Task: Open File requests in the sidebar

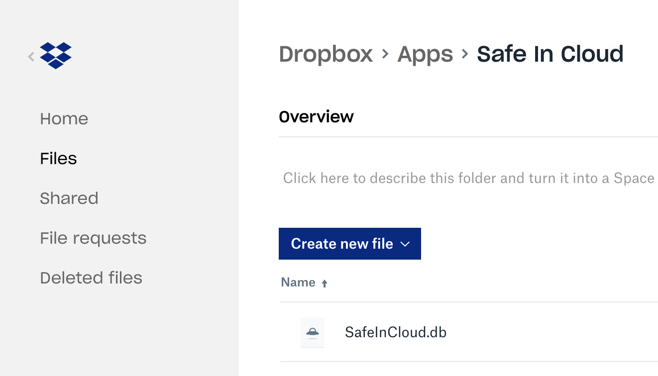Action: coord(93,238)
